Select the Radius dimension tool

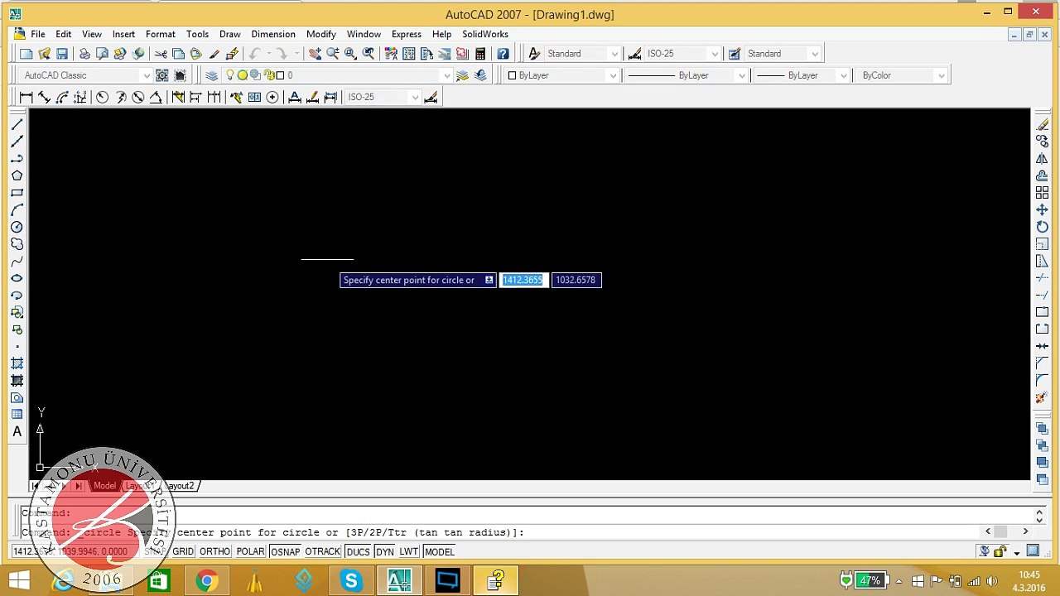coord(102,97)
